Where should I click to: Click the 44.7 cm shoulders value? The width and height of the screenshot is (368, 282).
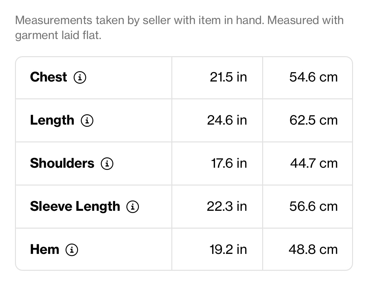click(x=314, y=163)
